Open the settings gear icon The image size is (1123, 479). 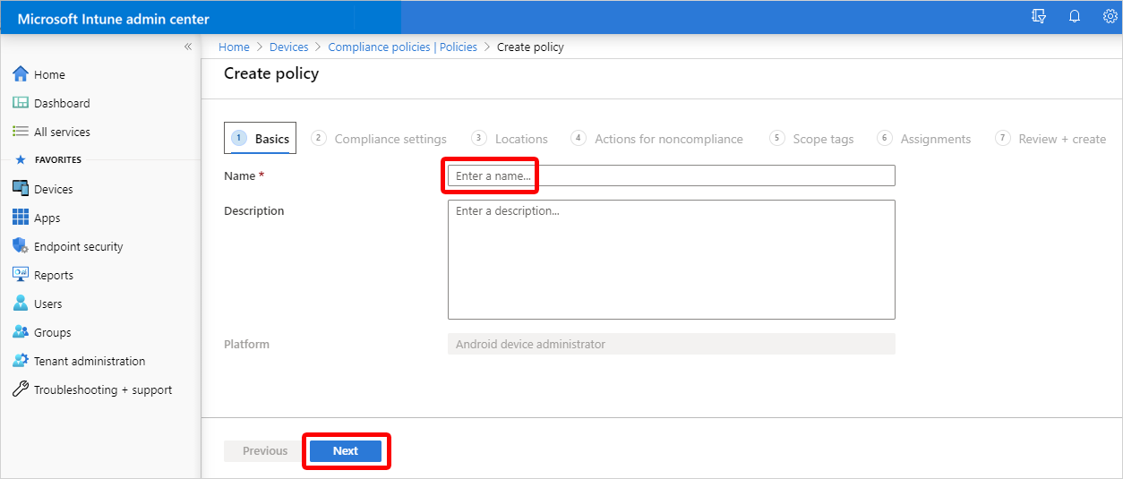1110,17
